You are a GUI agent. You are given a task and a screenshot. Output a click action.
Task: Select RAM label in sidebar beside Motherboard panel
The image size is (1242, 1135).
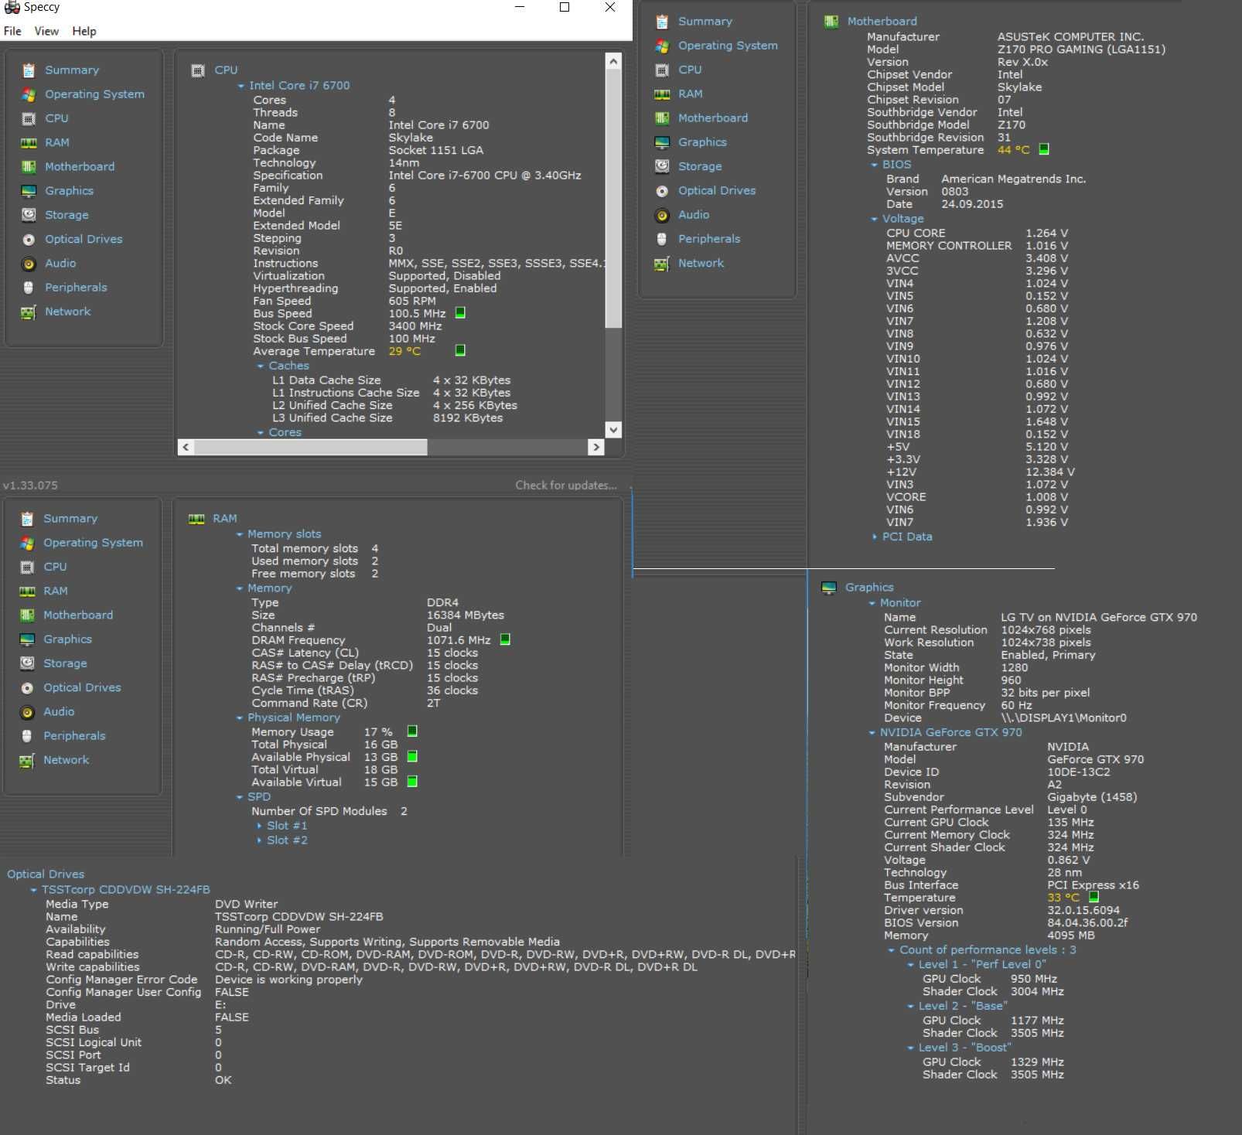coord(691,94)
